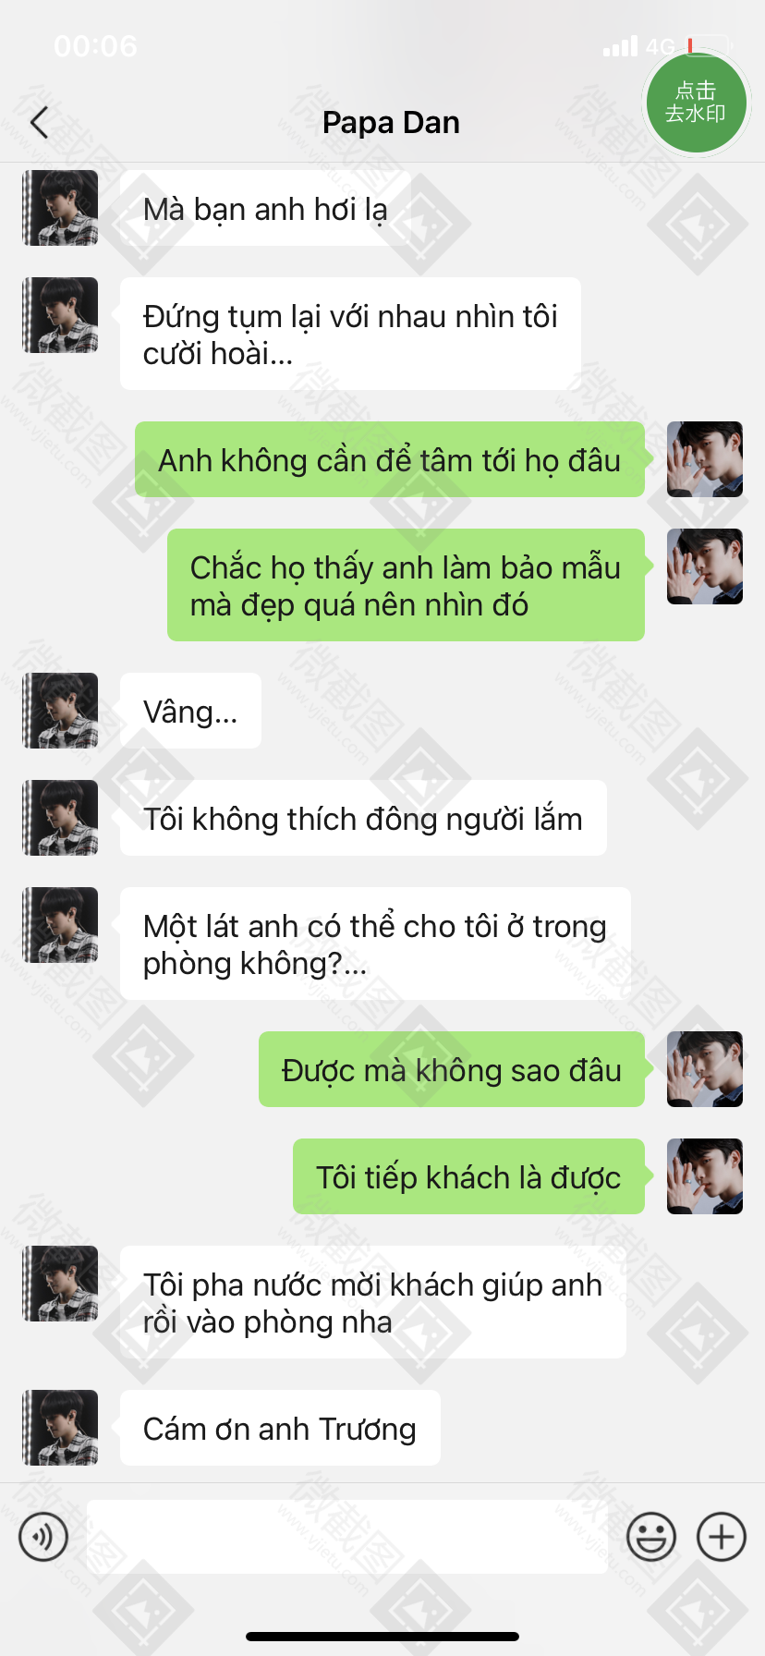Image resolution: width=765 pixels, height=1656 pixels.
Task: Check the battery indicator in status bar
Action: pyautogui.click(x=709, y=45)
